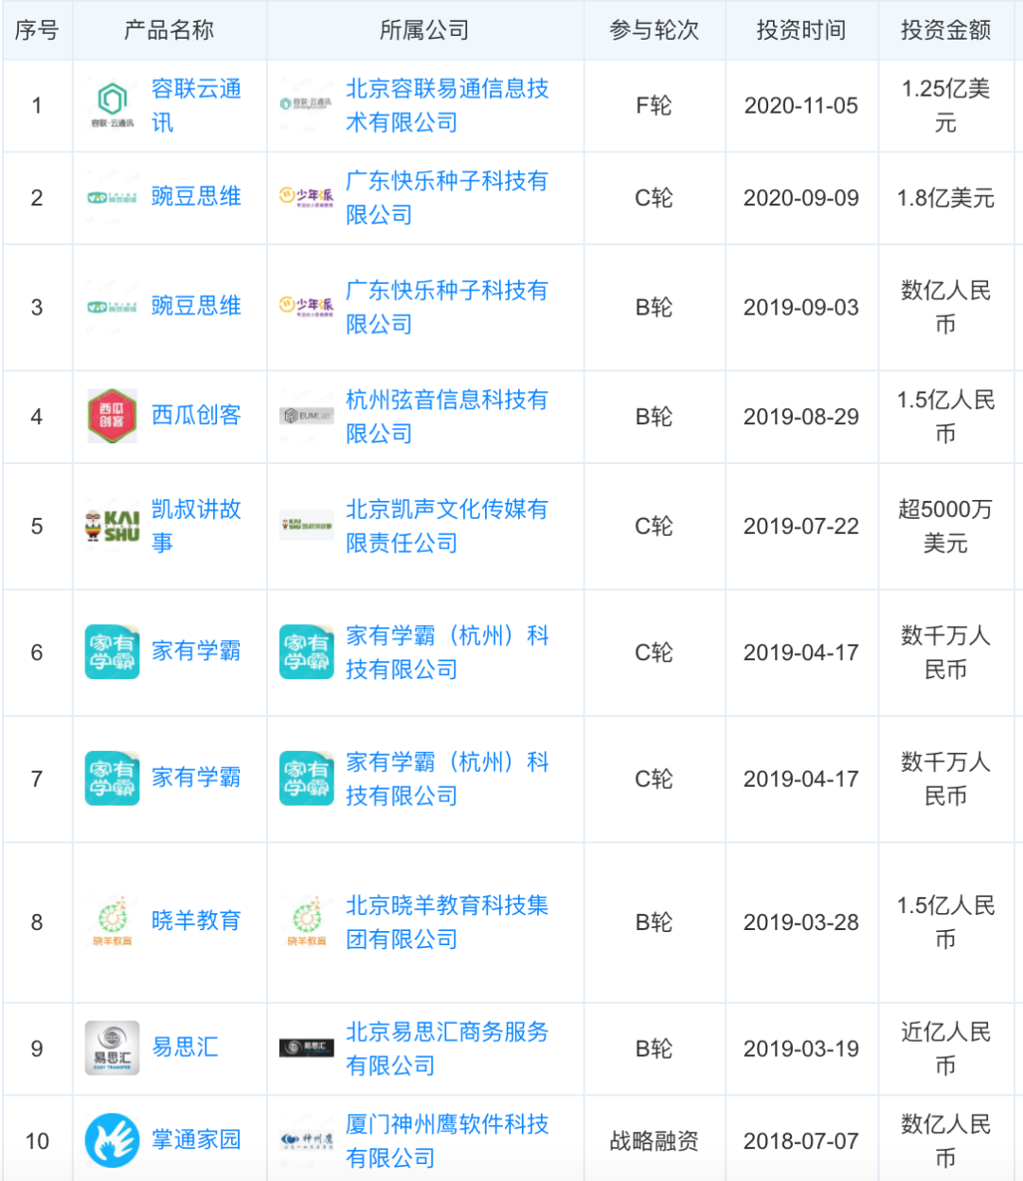Open 广东快乐种子科技有限公司 link in row 2
Screen dimensions: 1023x1181
[447, 197]
